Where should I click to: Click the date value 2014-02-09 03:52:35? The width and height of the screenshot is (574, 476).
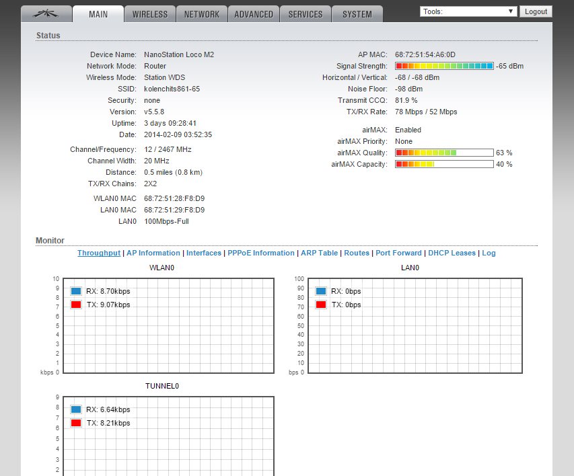pos(178,134)
